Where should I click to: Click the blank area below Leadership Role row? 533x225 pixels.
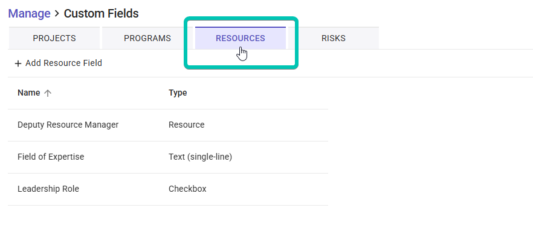click(168, 215)
